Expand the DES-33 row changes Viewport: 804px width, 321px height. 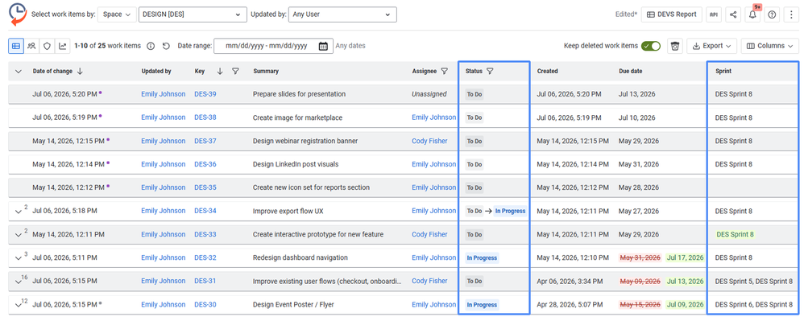click(x=19, y=234)
